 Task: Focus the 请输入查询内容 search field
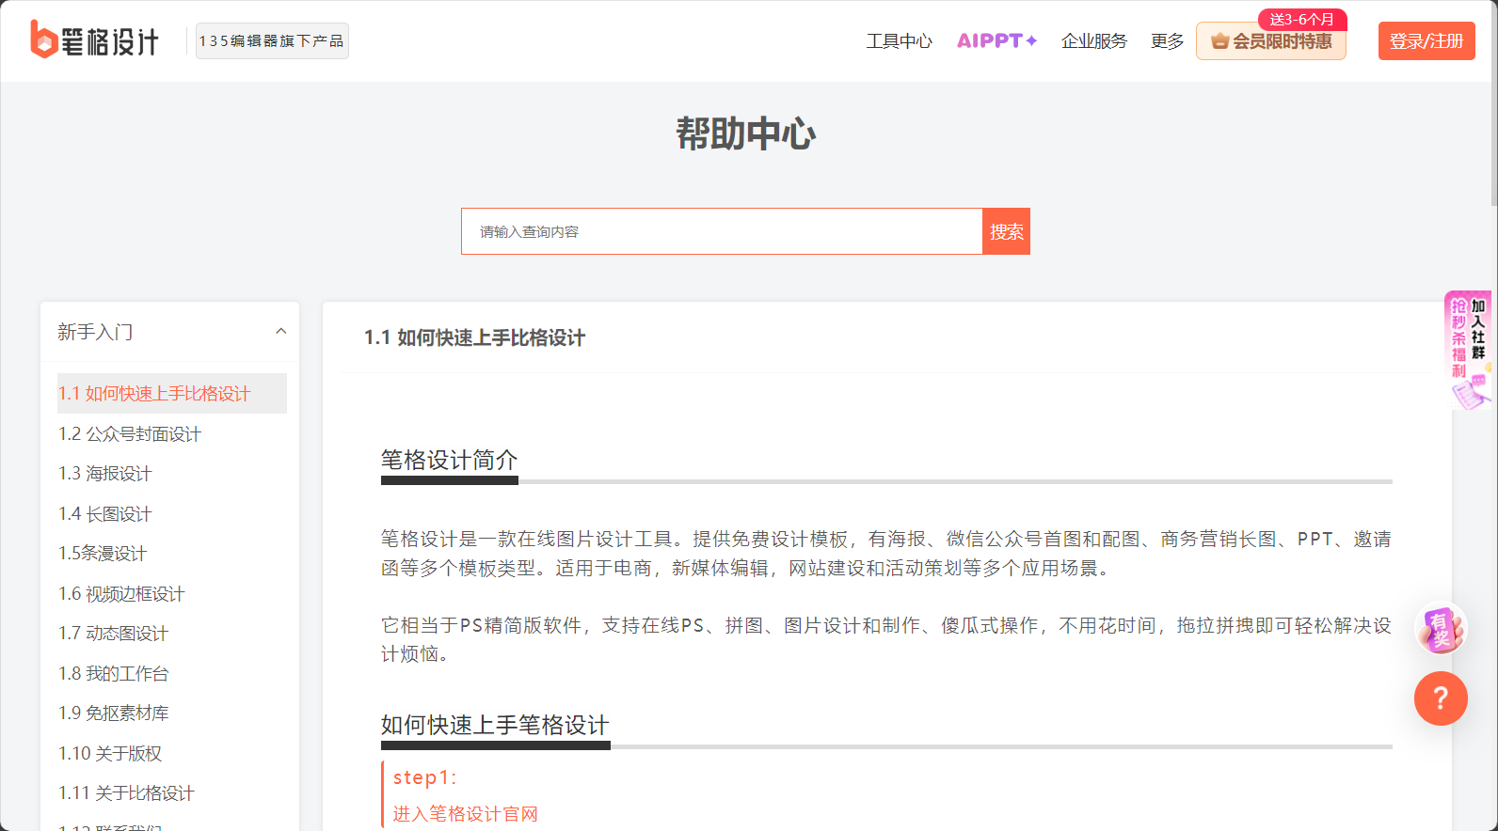pyautogui.click(x=722, y=231)
